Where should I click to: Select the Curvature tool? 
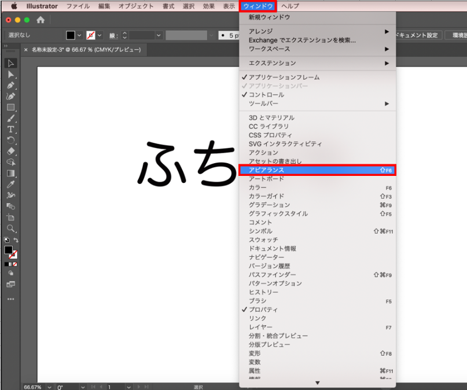[x=11, y=96]
